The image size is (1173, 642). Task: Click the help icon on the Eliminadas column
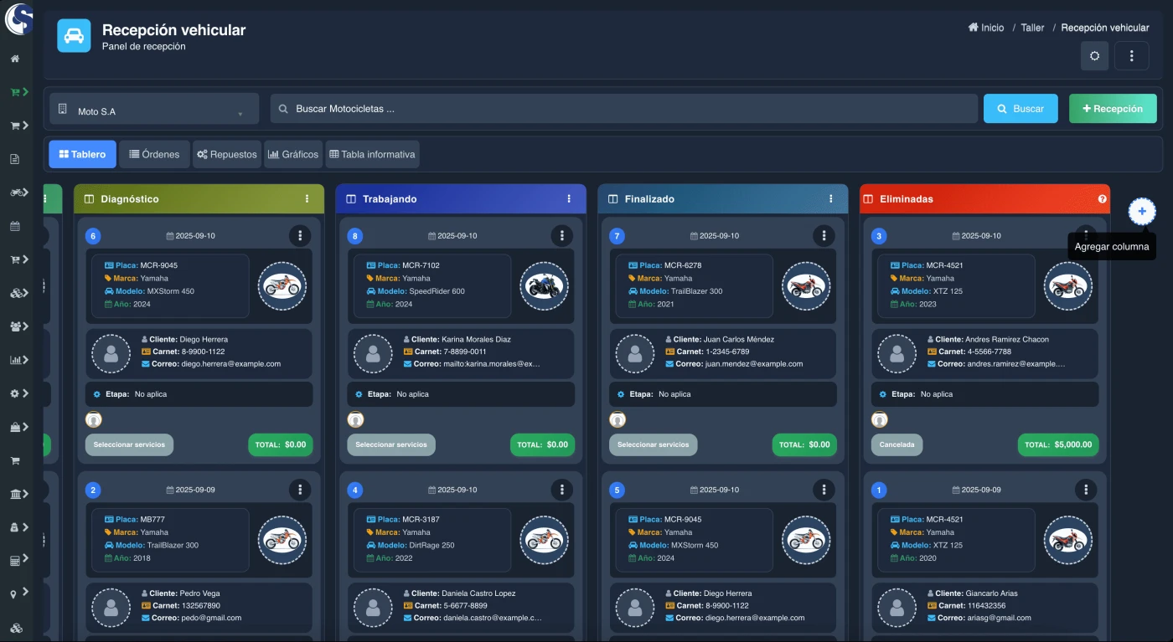(x=1103, y=198)
